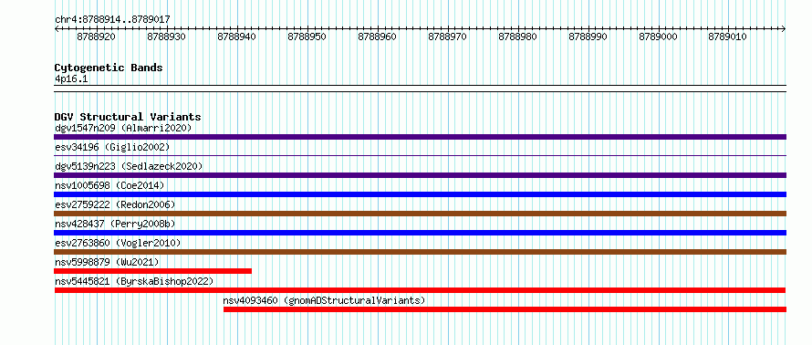Click ruler position 8788950

pyautogui.click(x=307, y=37)
